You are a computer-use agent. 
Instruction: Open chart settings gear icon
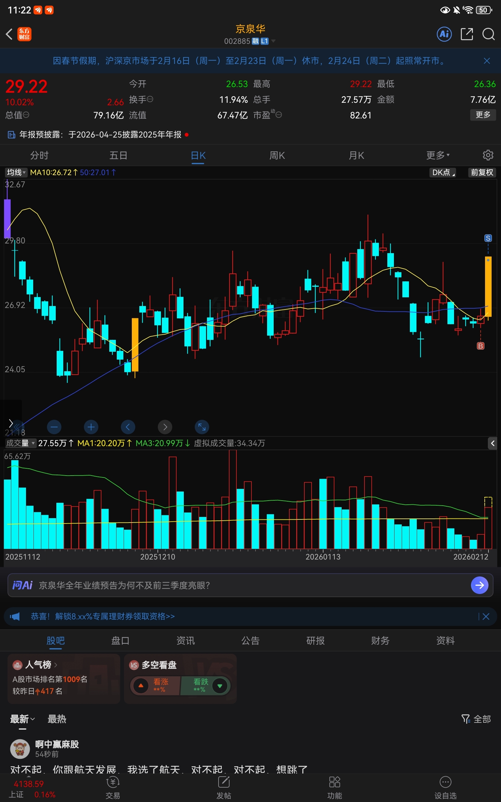click(x=488, y=155)
